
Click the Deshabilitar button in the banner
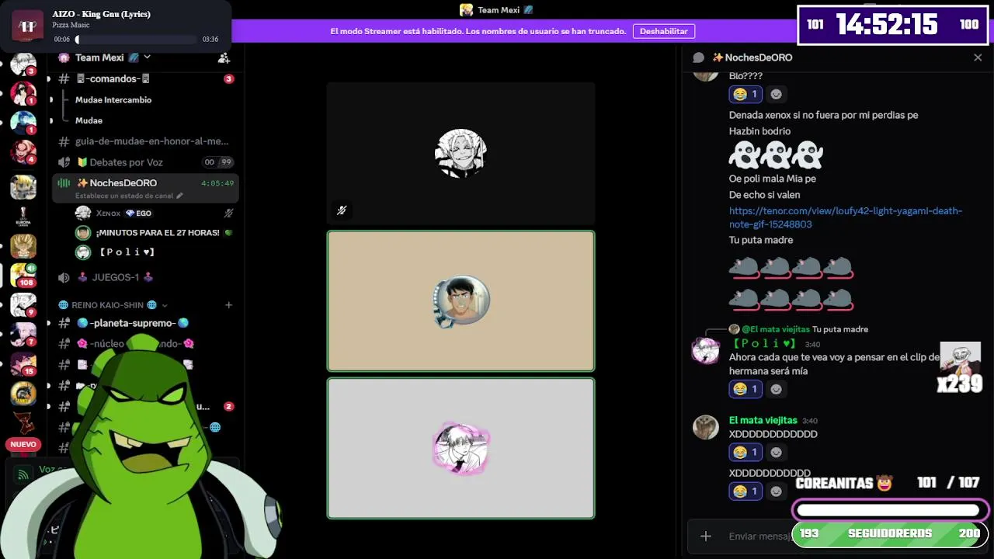coord(664,31)
